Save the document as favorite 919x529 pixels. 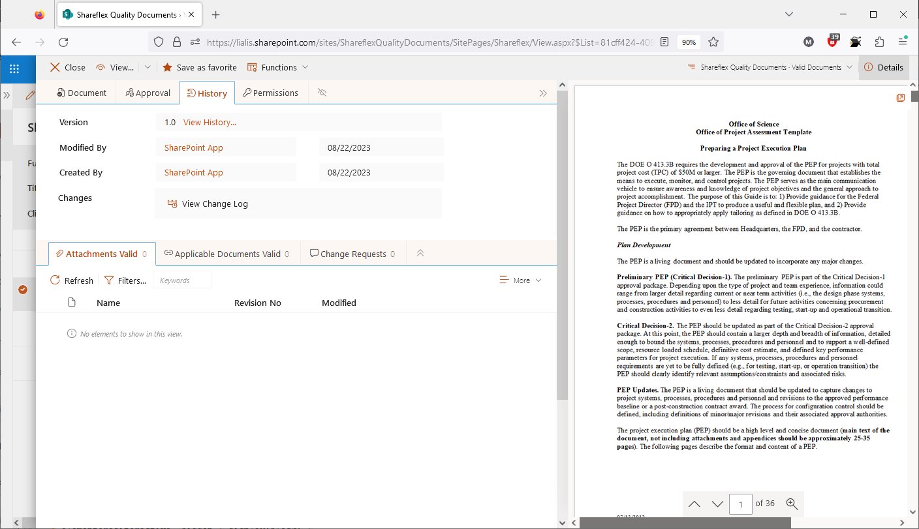tap(200, 67)
